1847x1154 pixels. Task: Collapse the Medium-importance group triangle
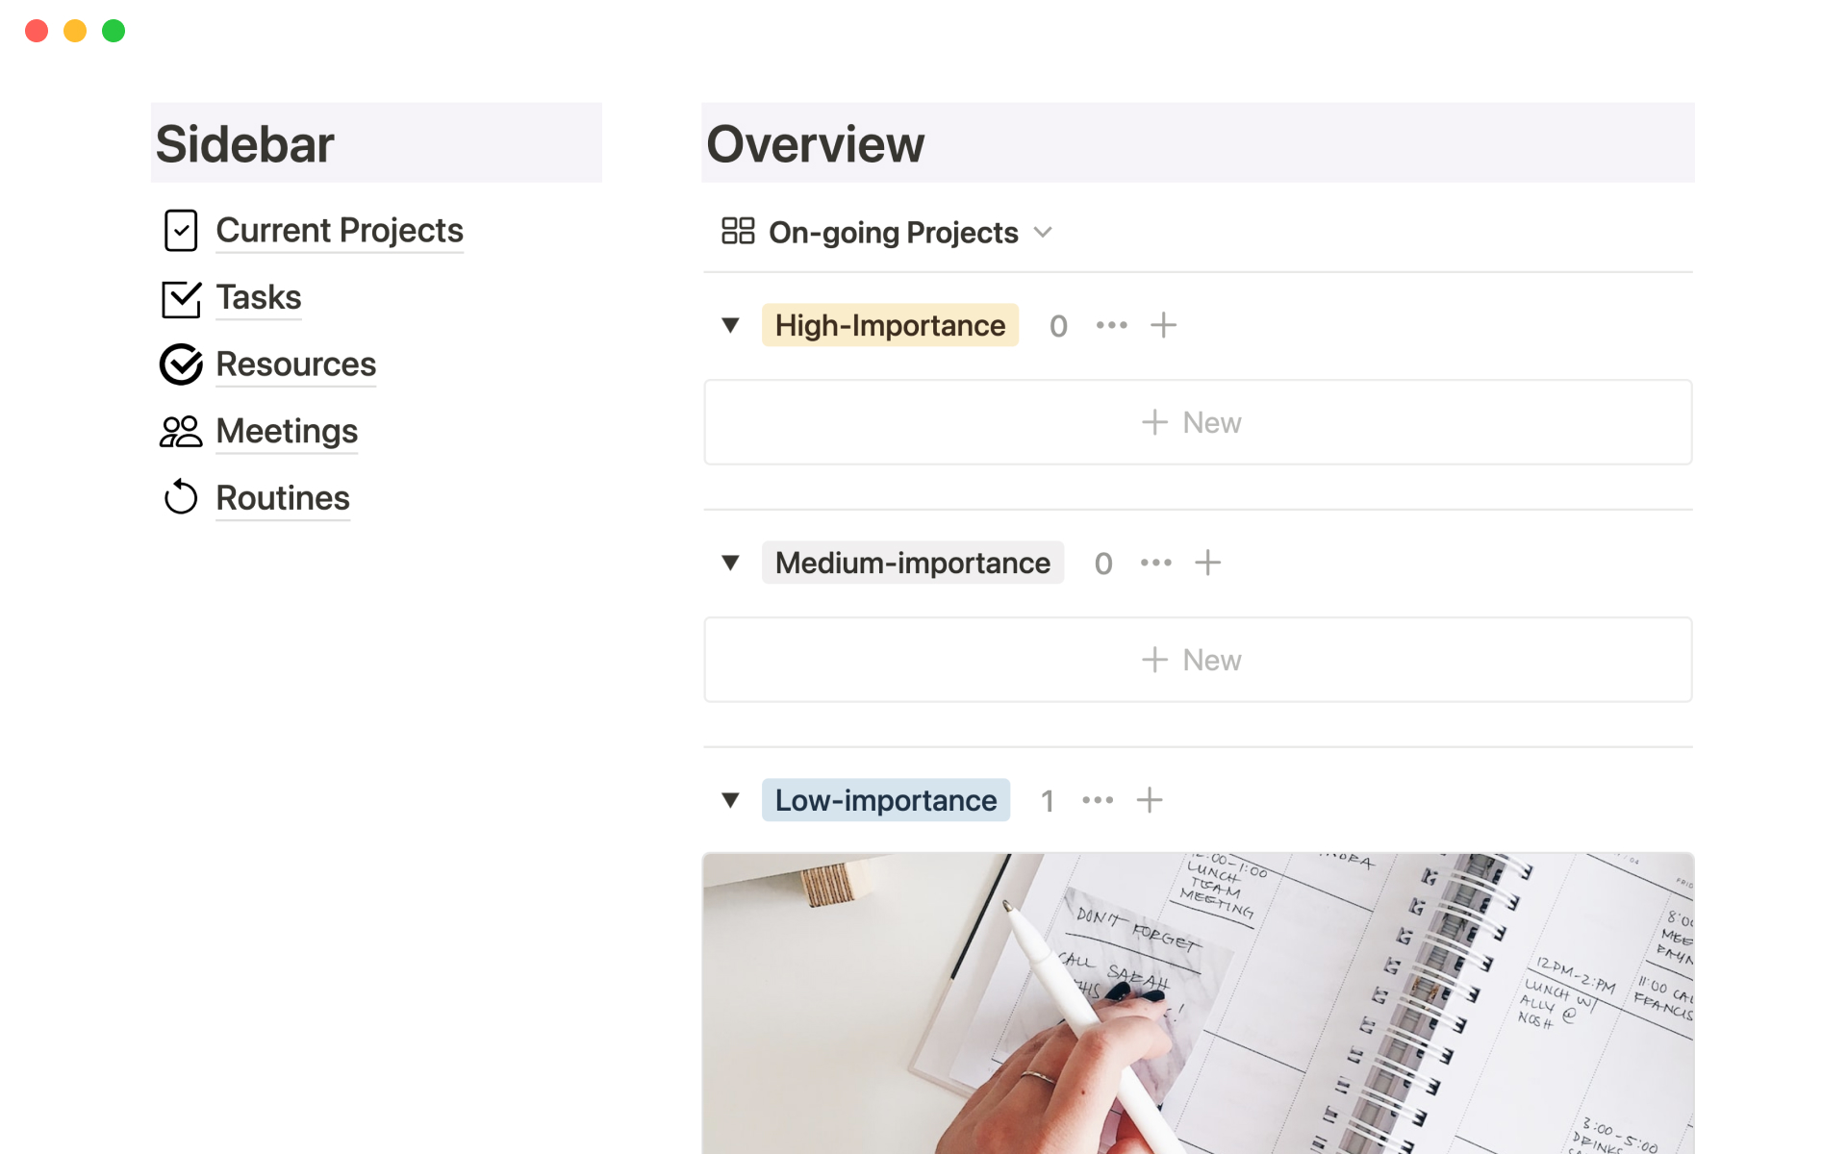click(x=731, y=563)
